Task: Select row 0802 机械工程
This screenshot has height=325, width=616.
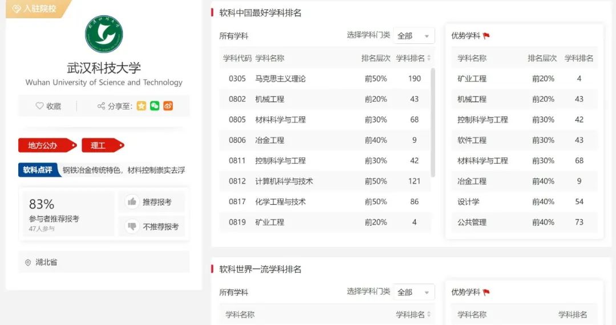Action: 325,99
